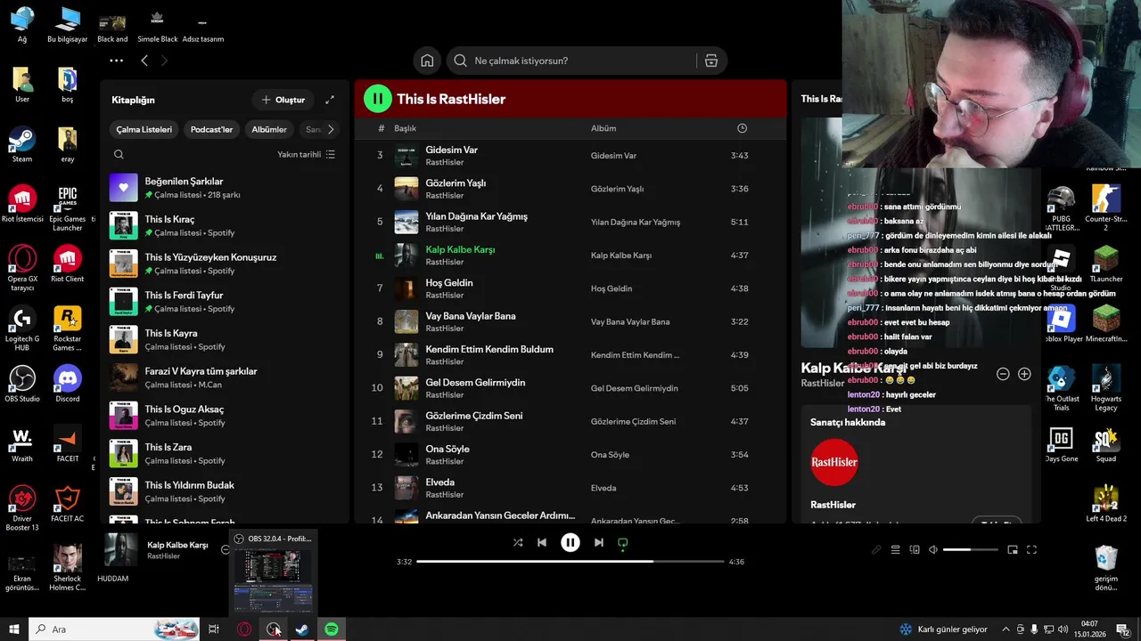The height and width of the screenshot is (641, 1141).
Task: Sort by the Albüm column header
Action: click(x=603, y=128)
